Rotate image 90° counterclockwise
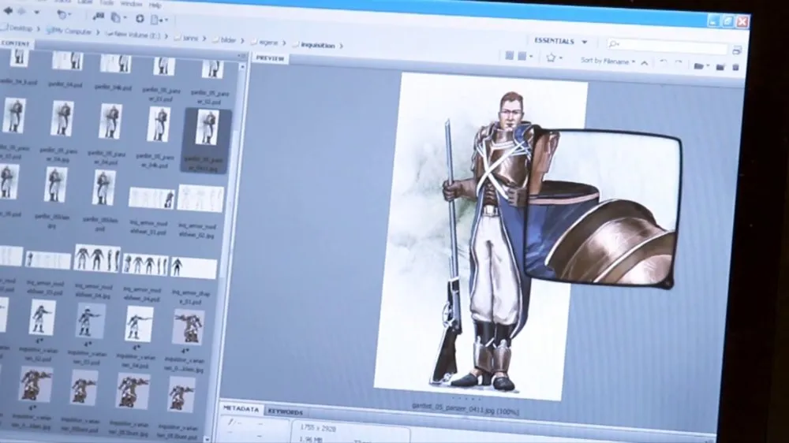 [x=663, y=61]
